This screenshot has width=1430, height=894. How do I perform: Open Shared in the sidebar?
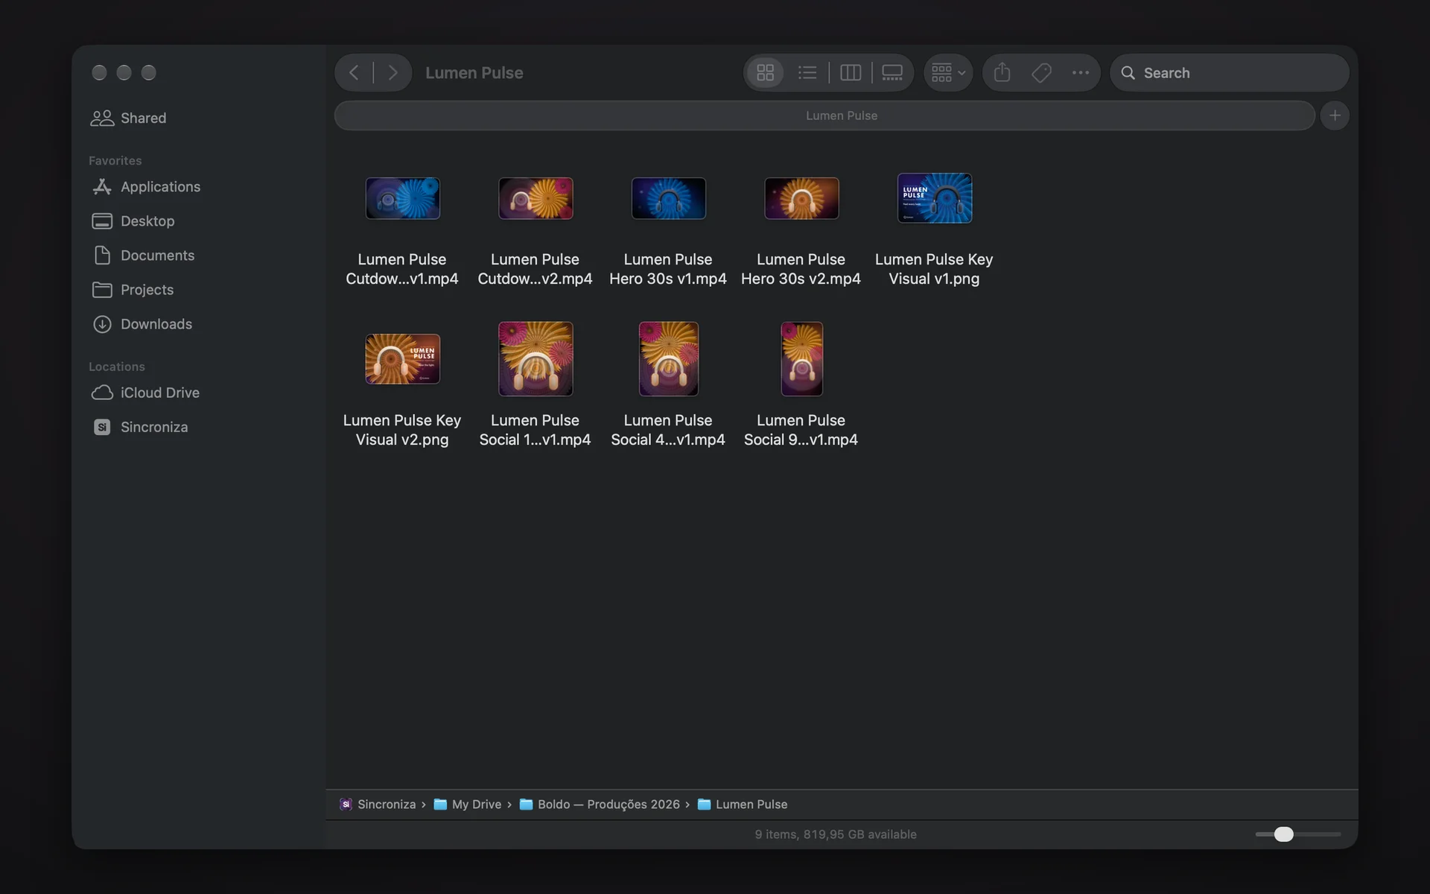tap(128, 118)
